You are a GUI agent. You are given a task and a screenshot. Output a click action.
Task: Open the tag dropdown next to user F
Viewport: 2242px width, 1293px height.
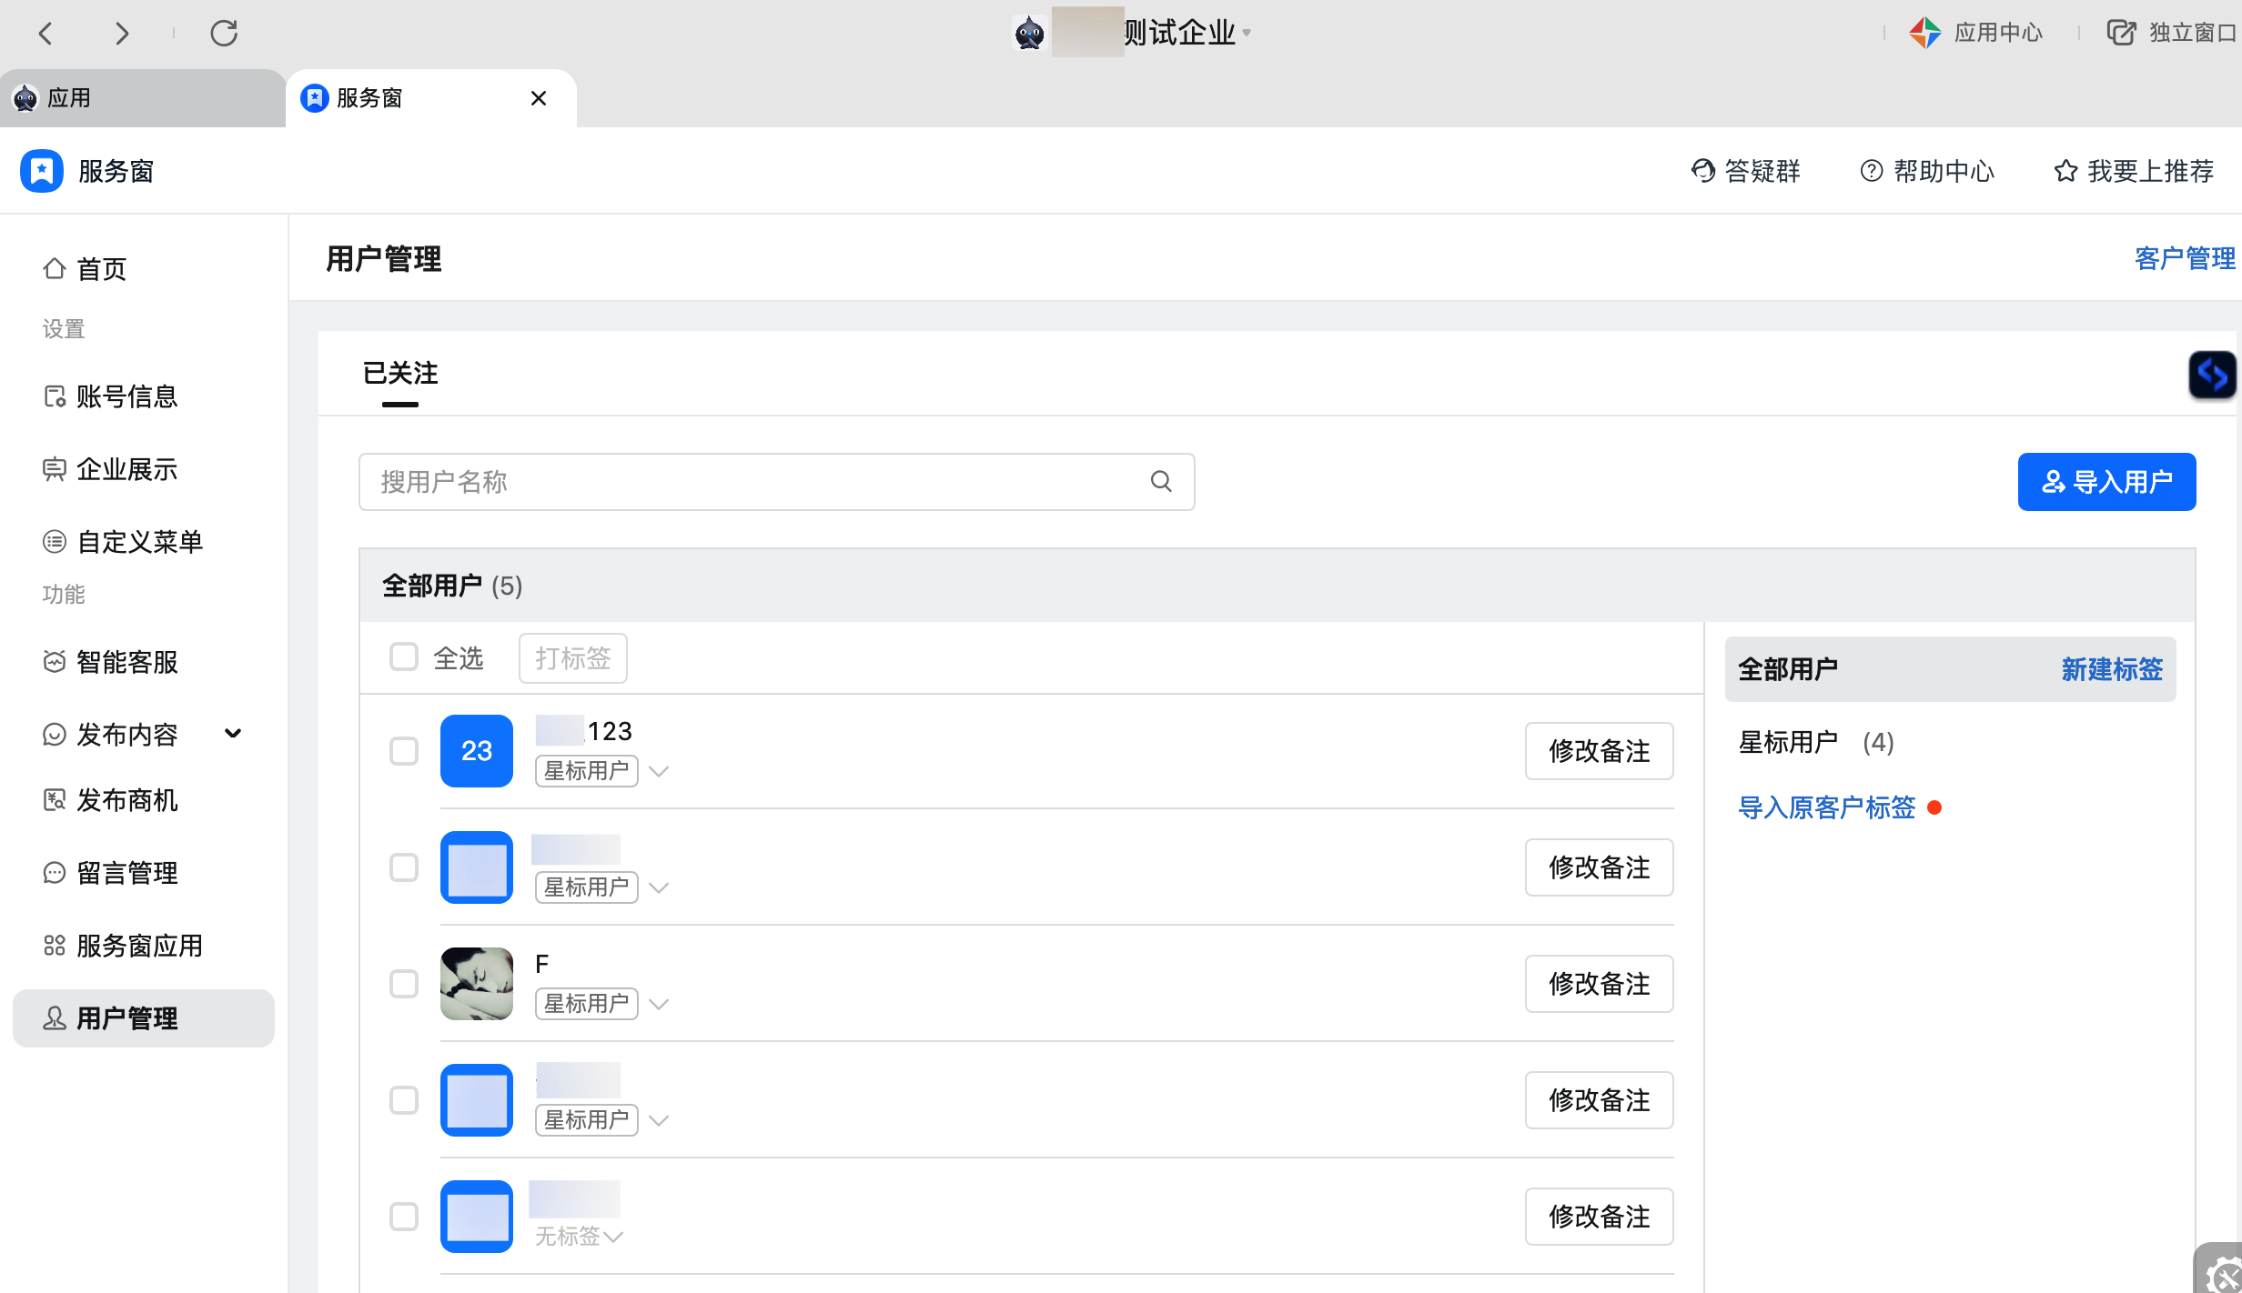660,1004
